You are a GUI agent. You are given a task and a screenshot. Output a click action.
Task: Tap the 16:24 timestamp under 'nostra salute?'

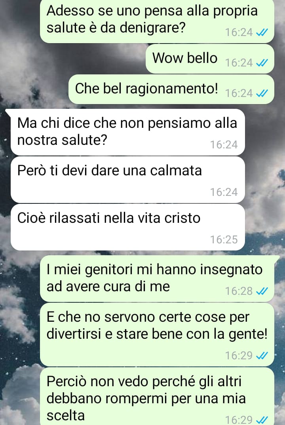[224, 145]
